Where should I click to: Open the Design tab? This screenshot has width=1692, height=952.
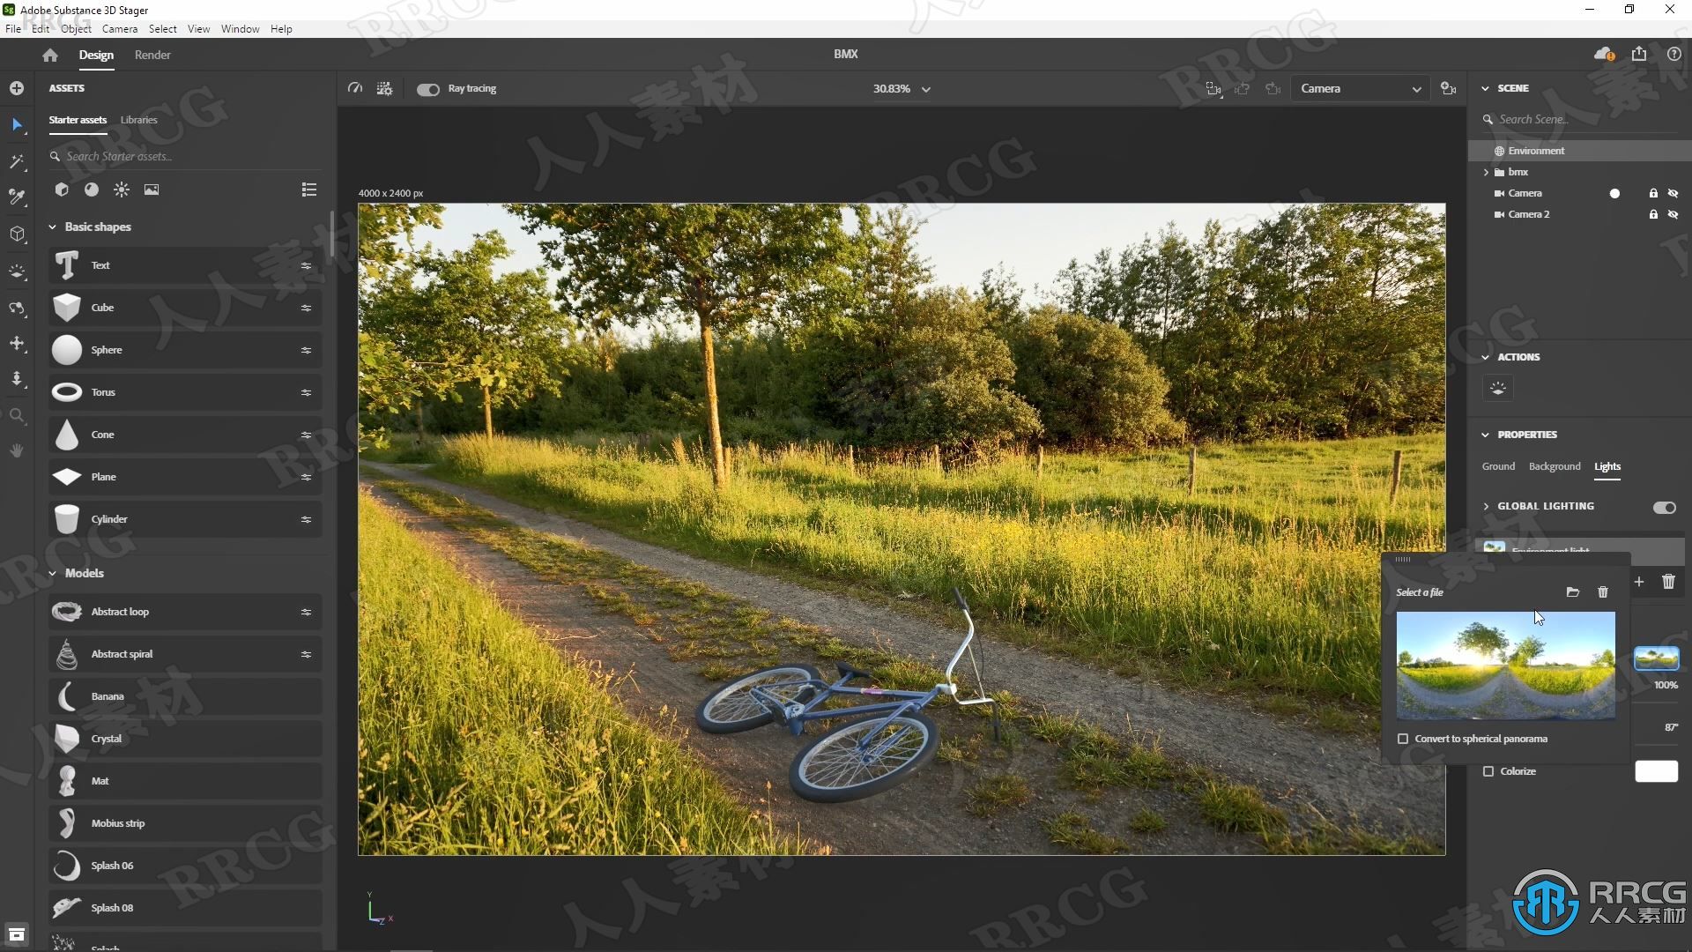tap(94, 55)
